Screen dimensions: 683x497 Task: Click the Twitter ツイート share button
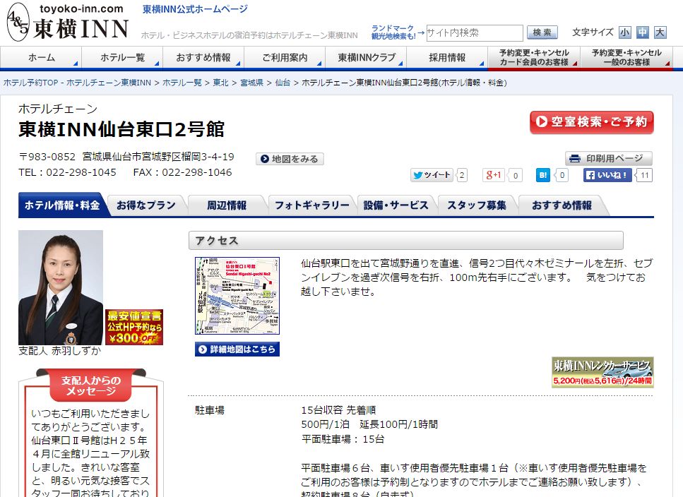pos(432,175)
